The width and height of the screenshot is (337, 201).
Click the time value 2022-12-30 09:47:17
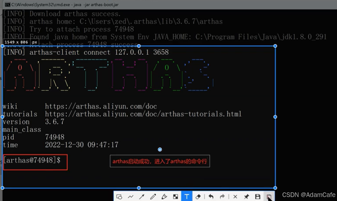(x=82, y=145)
